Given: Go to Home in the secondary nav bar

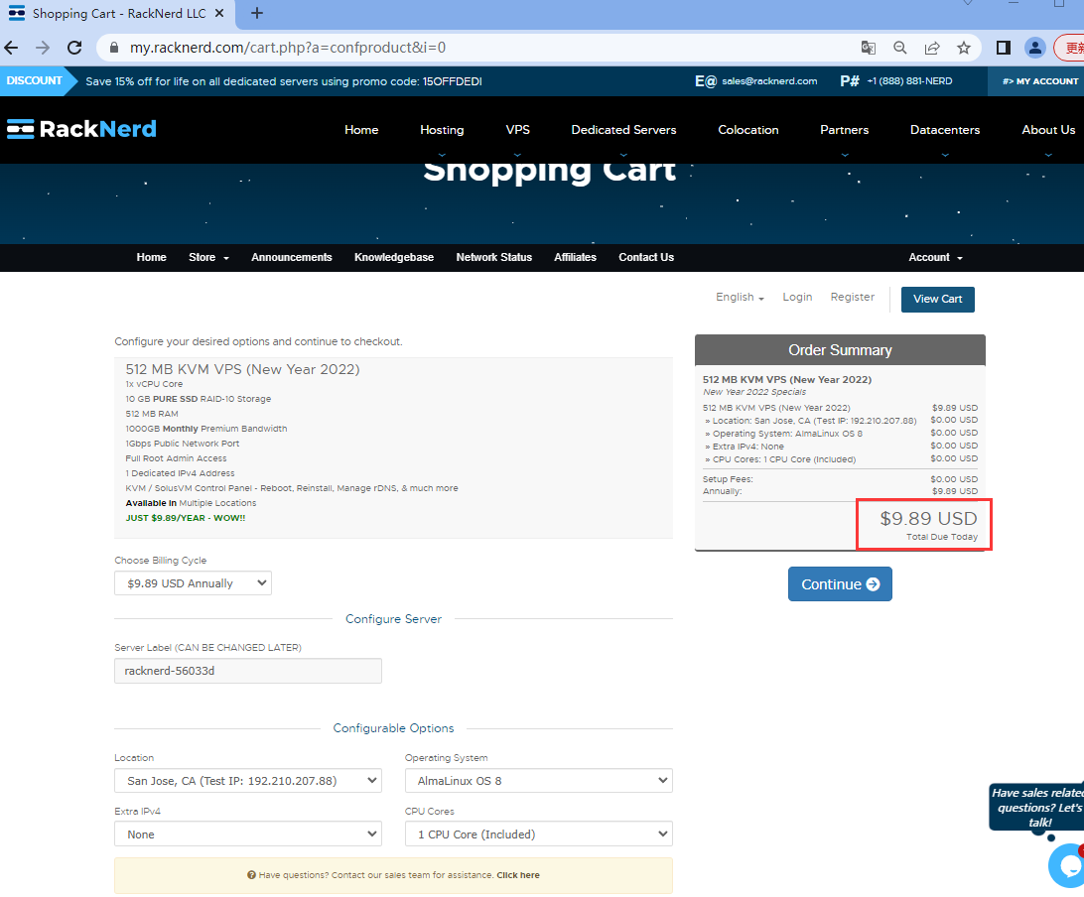Looking at the screenshot, I should click(x=152, y=257).
